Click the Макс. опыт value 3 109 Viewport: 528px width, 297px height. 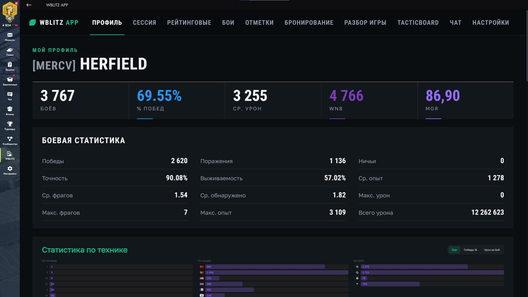(x=338, y=212)
